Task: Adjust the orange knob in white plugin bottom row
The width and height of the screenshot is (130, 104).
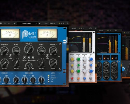Action: (78, 78)
